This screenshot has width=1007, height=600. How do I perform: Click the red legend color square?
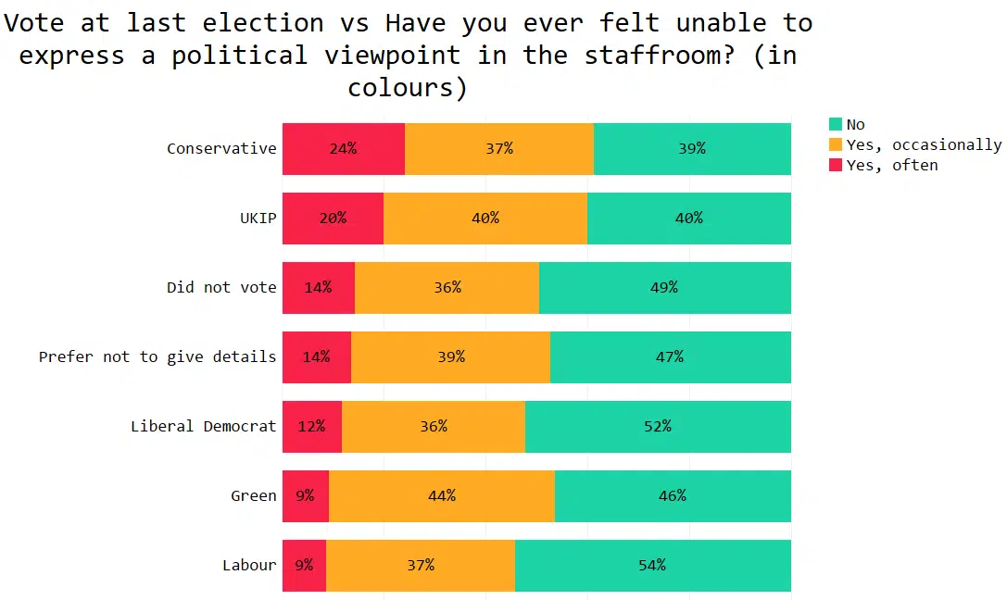[x=836, y=165]
